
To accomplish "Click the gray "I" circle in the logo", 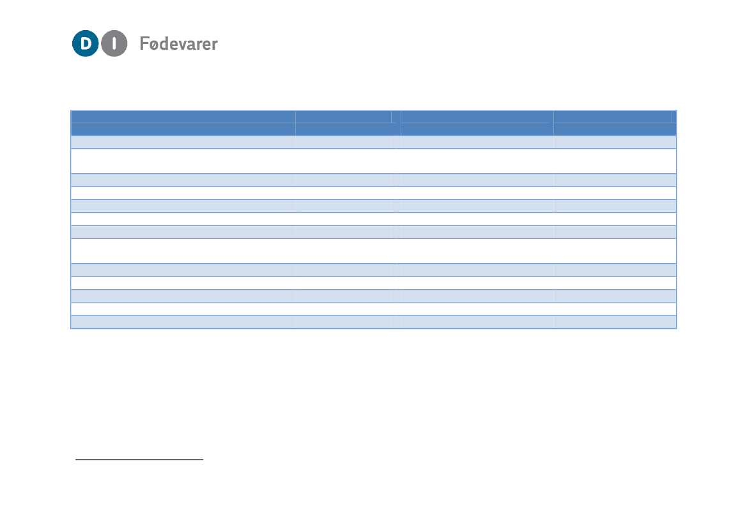I will coord(114,44).
